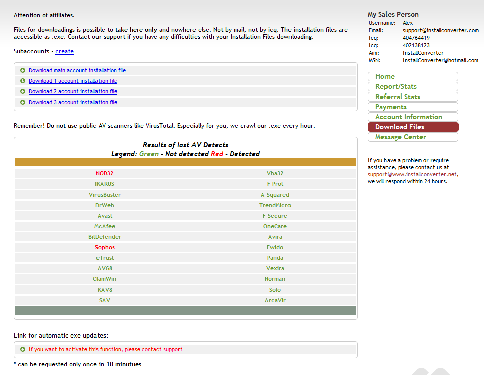Open Account Information in the sidebar
The image size is (484, 375).
413,117
